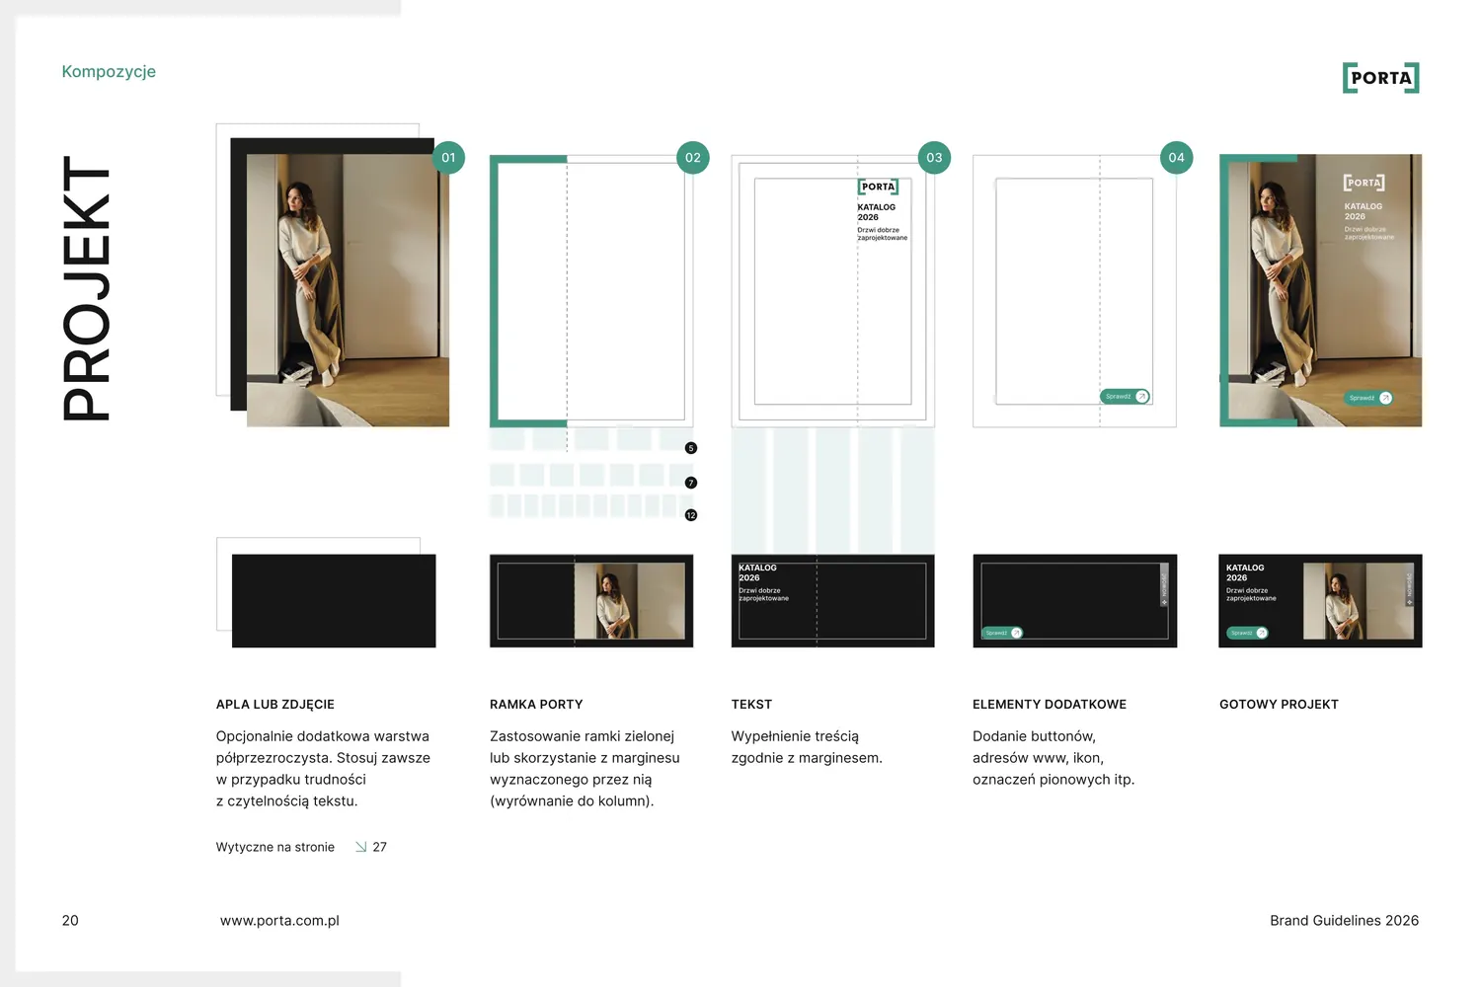1481x987 pixels.
Task: Click the TEKST column heading
Action: click(751, 705)
